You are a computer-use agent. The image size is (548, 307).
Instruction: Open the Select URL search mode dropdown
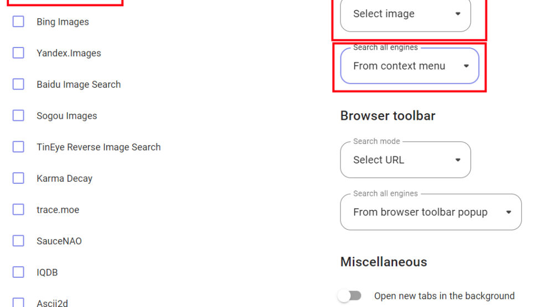click(x=405, y=160)
